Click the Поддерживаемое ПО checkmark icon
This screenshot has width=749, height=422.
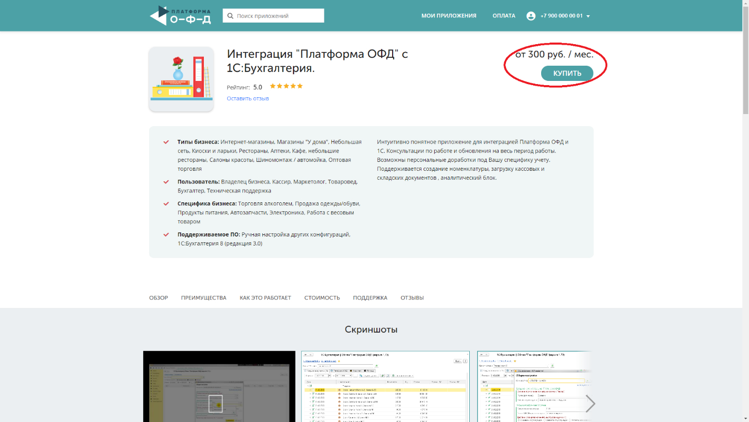166,234
